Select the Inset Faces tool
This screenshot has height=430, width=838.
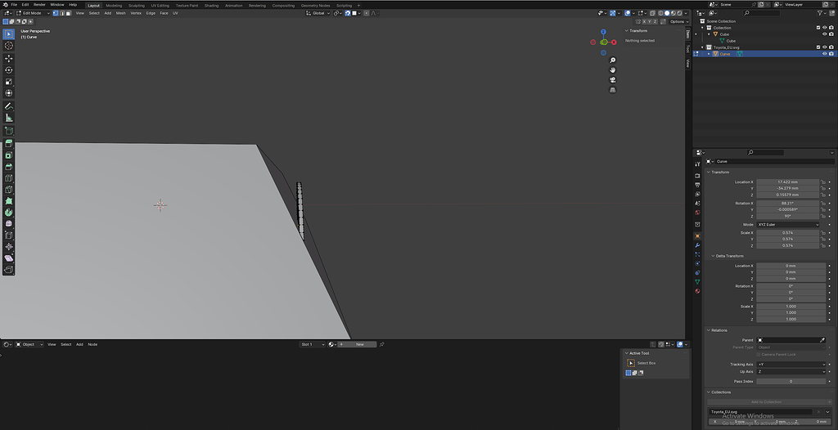click(8, 155)
